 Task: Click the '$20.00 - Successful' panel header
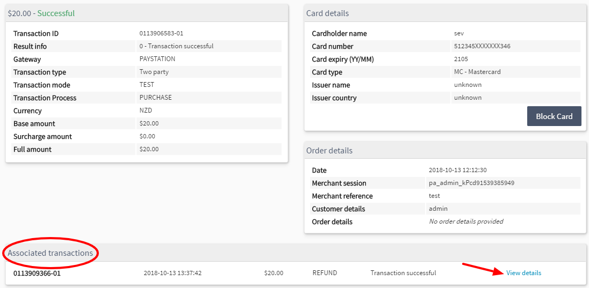tap(147, 13)
